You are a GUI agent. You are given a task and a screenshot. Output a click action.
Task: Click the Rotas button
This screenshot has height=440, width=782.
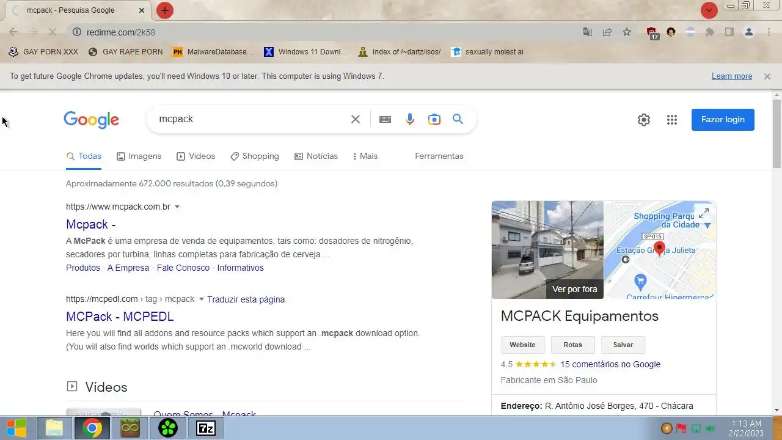573,345
